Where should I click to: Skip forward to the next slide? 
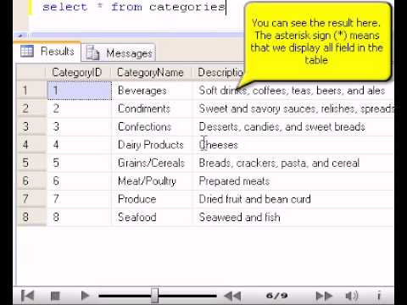click(x=324, y=296)
